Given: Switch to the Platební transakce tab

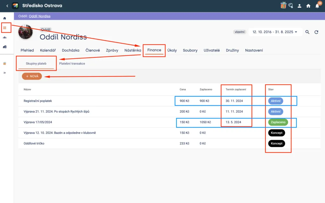Looking at the screenshot, I should point(72,63).
